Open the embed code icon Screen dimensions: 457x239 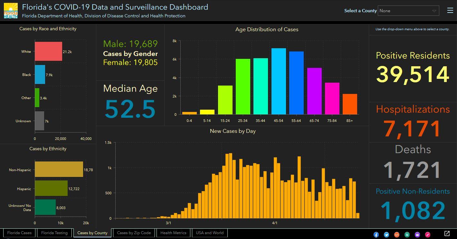click(x=397, y=234)
